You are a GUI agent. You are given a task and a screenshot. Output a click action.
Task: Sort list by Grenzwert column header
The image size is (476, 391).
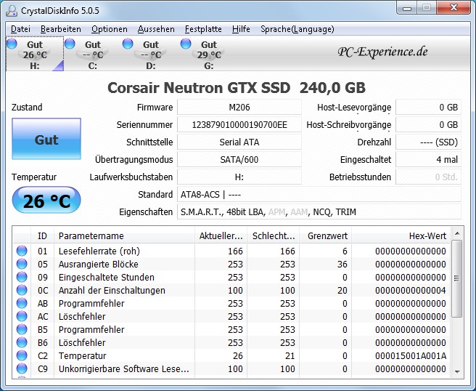coord(328,235)
